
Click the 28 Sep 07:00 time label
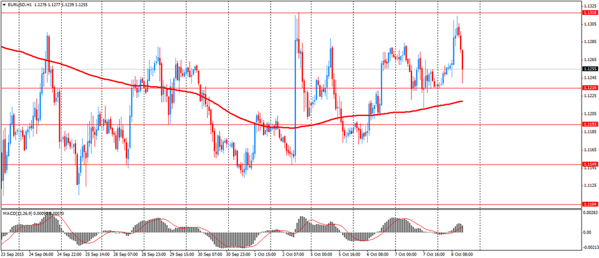coord(126,253)
